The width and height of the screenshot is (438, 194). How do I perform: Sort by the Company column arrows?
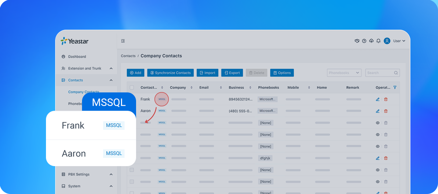(x=191, y=88)
